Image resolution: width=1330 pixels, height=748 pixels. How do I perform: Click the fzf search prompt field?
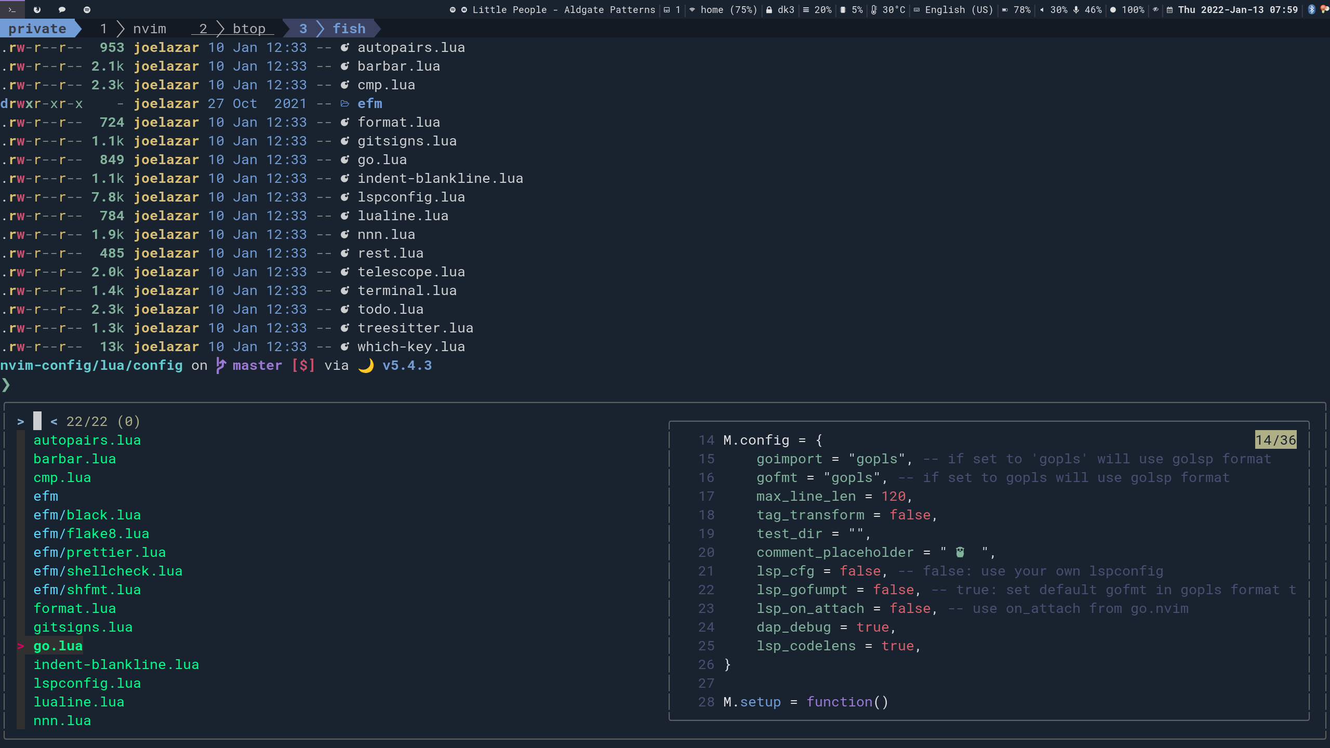(37, 421)
